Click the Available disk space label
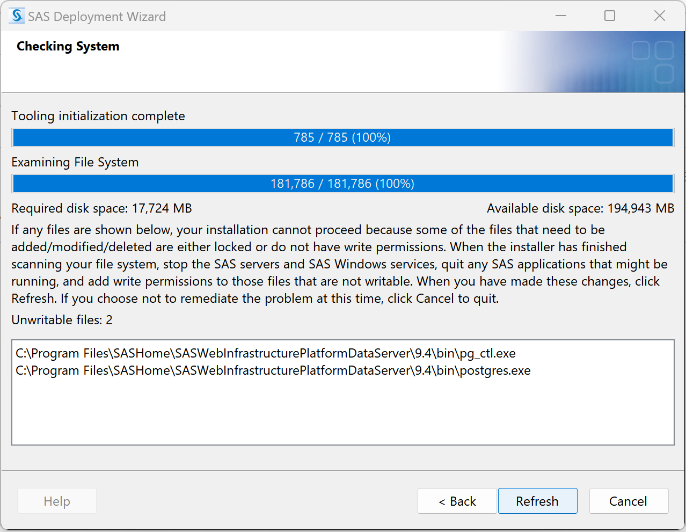The height and width of the screenshot is (532, 686). [580, 208]
